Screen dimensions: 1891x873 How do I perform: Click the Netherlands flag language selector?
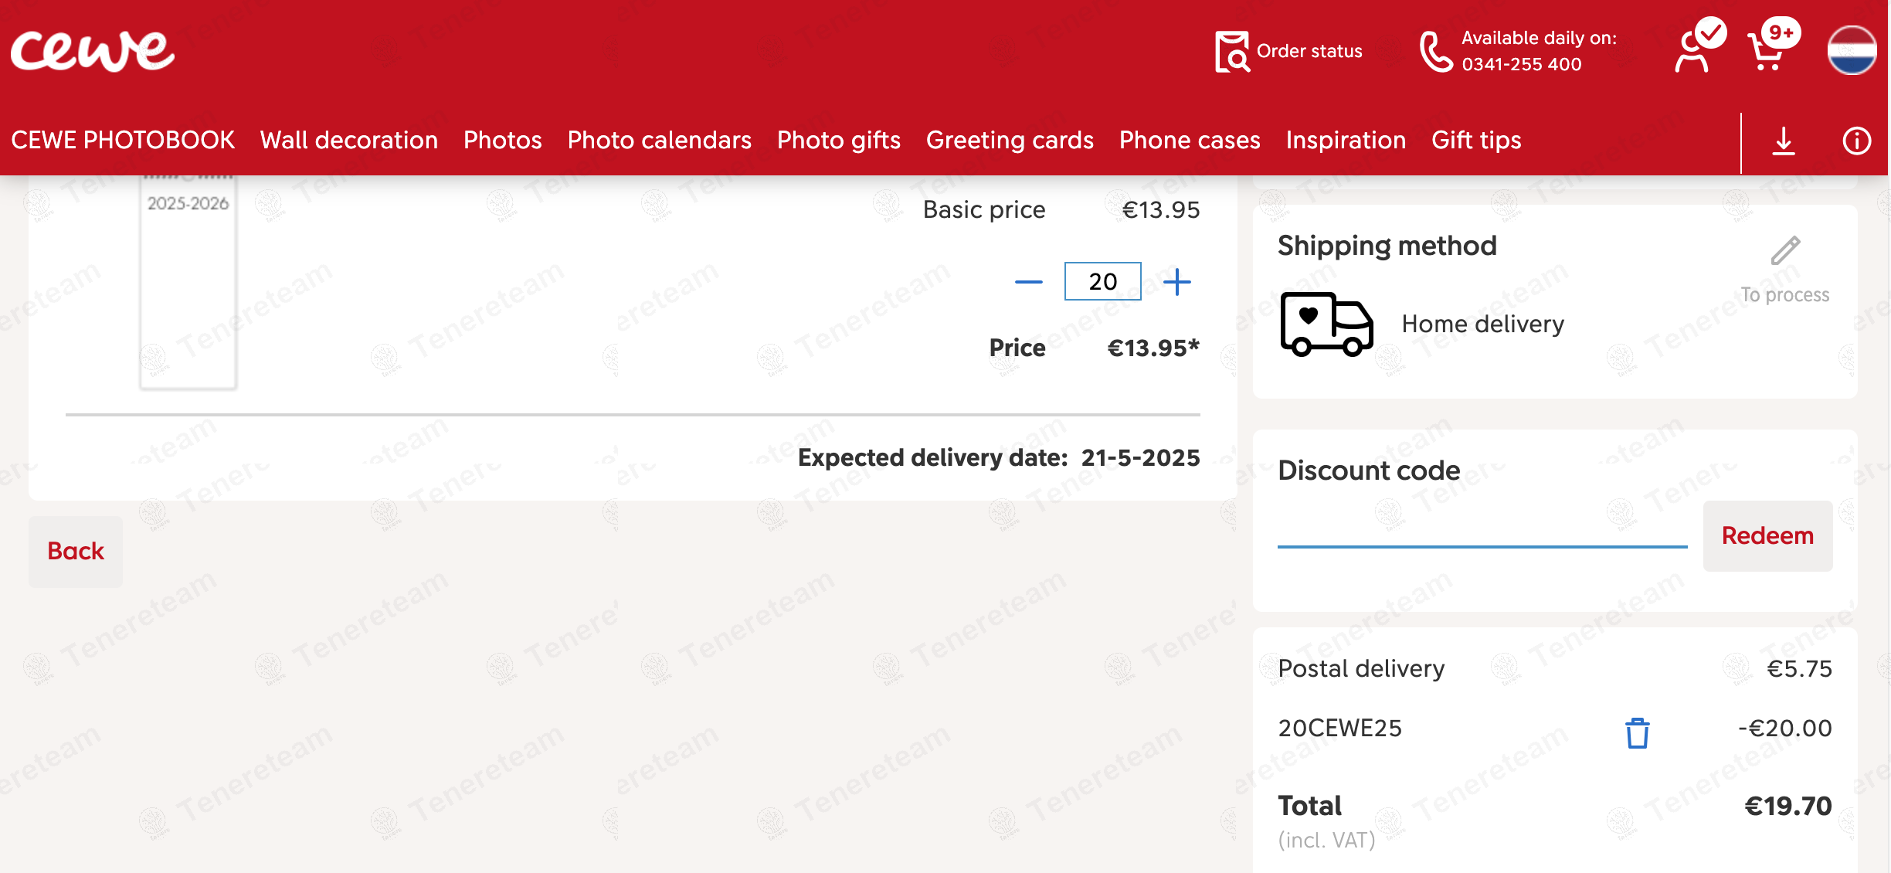[1852, 51]
